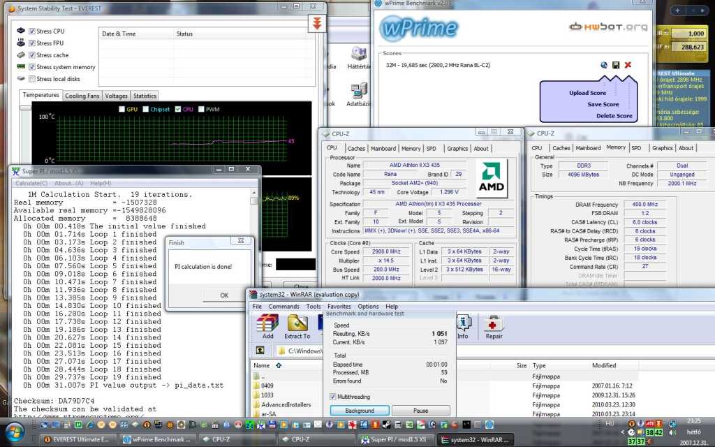Open the Voltages tab
This screenshot has width=715, height=447.
(x=117, y=96)
